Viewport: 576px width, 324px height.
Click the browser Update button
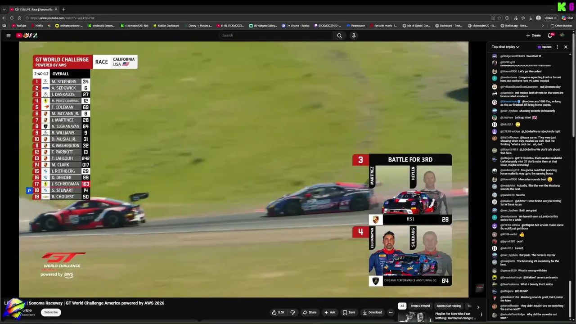pos(551,18)
